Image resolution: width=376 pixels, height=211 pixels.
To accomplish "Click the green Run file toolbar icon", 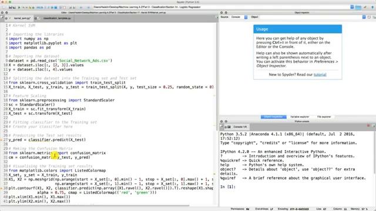I will (19, 8).
